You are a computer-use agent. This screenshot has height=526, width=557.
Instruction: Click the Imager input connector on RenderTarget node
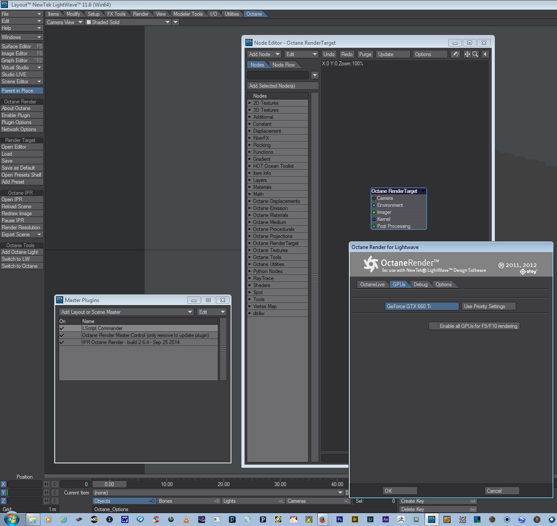coord(374,213)
